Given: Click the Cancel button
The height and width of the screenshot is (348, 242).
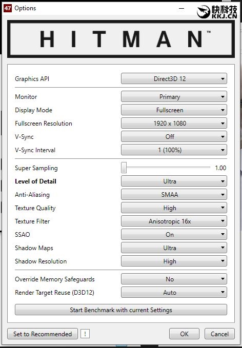Looking at the screenshot, I should [219, 334].
